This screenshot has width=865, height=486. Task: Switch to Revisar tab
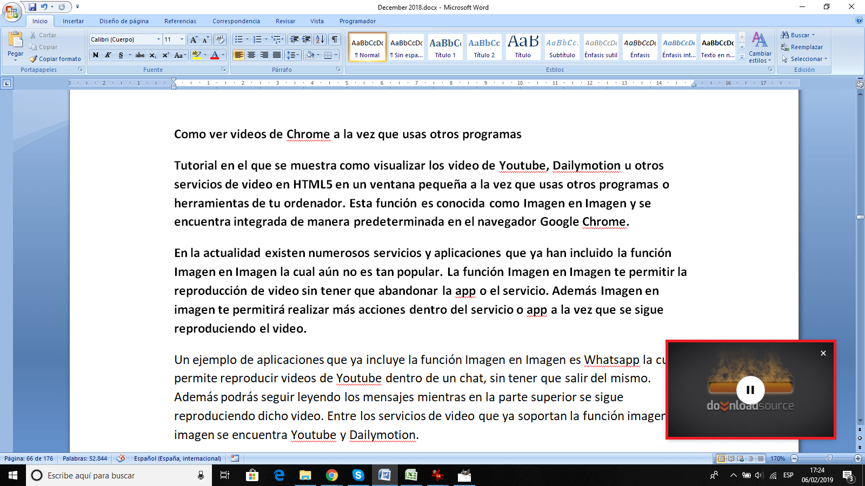[285, 21]
